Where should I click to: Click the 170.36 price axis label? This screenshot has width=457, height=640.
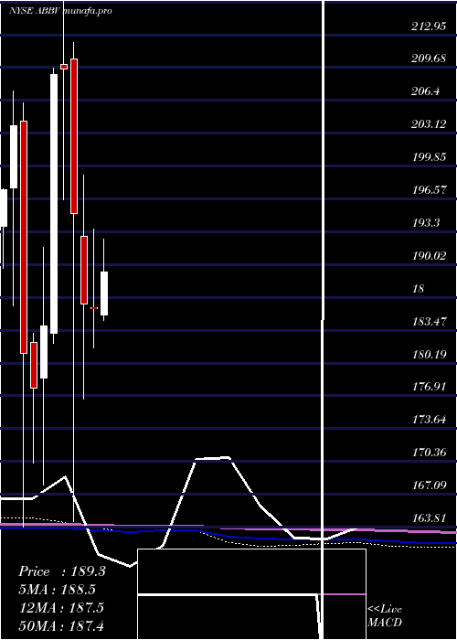[x=429, y=453]
